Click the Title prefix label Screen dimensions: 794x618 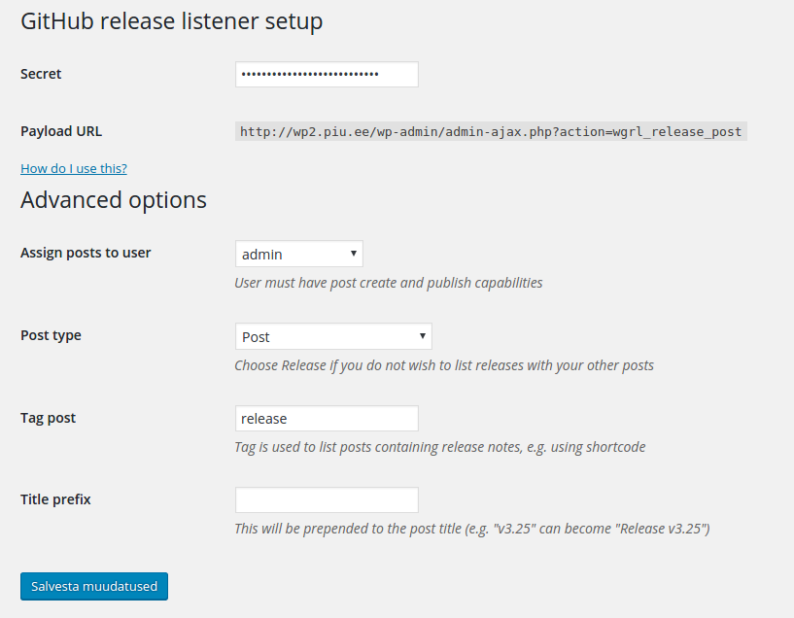(x=55, y=499)
